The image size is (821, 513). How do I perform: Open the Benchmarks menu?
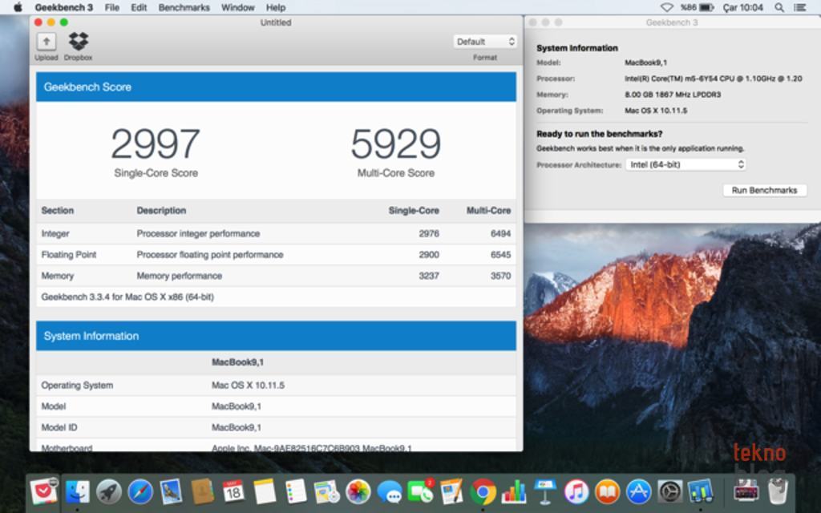(184, 7)
